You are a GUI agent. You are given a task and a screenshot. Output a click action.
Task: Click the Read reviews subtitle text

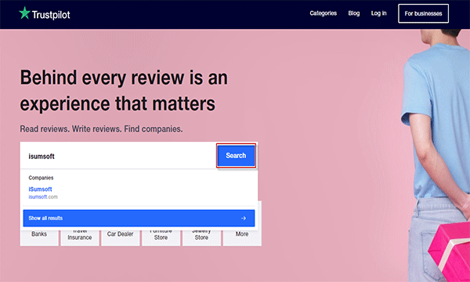point(101,129)
